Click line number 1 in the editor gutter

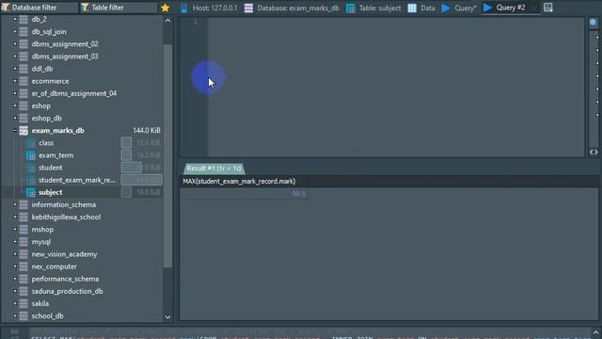point(195,22)
